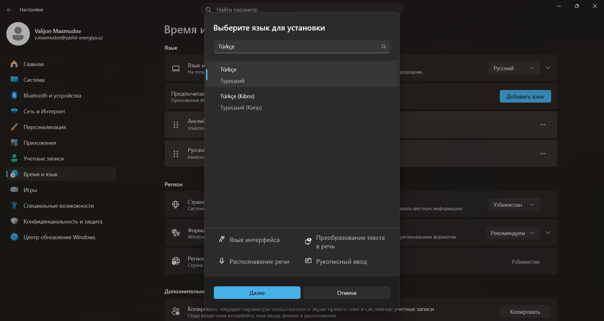Click the Найти параметр settings search box
Screen dimensions: 604x321
point(302,9)
